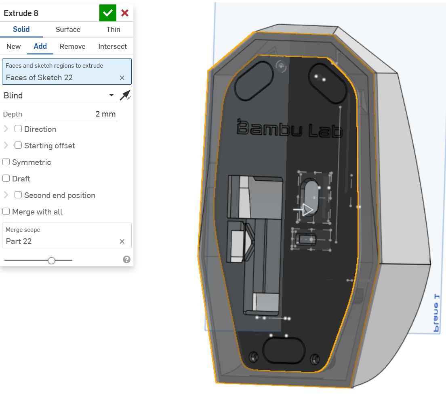
Task: Switch to the Thin tab
Action: pyautogui.click(x=113, y=29)
